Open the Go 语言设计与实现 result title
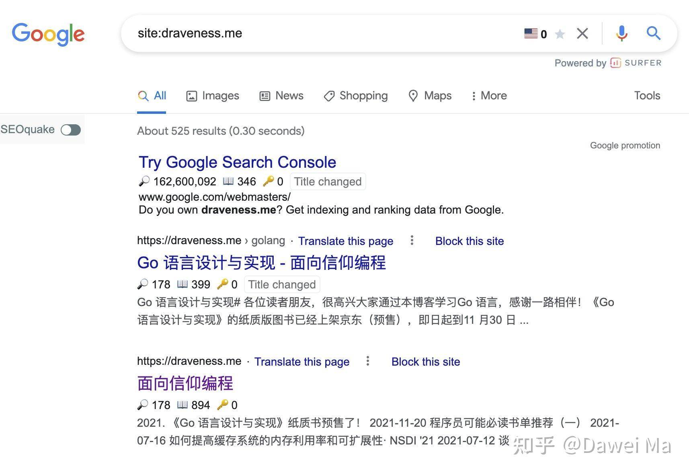This screenshot has width=689, height=473. pyautogui.click(x=261, y=263)
